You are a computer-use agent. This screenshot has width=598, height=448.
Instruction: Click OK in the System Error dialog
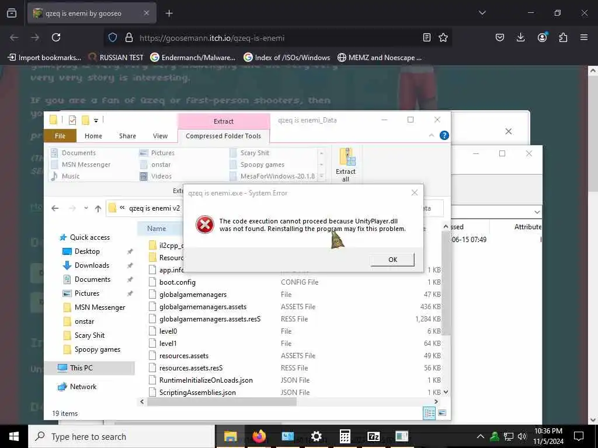pyautogui.click(x=392, y=260)
